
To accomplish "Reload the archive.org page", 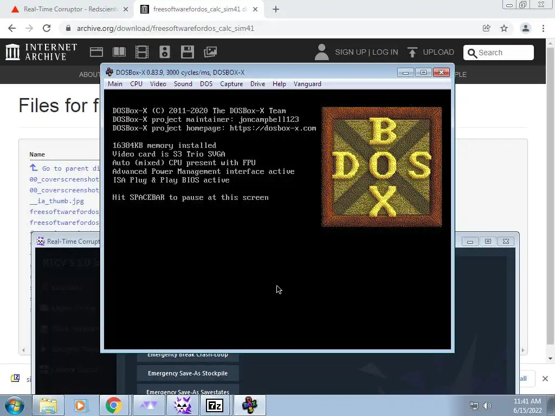I will coord(47,28).
